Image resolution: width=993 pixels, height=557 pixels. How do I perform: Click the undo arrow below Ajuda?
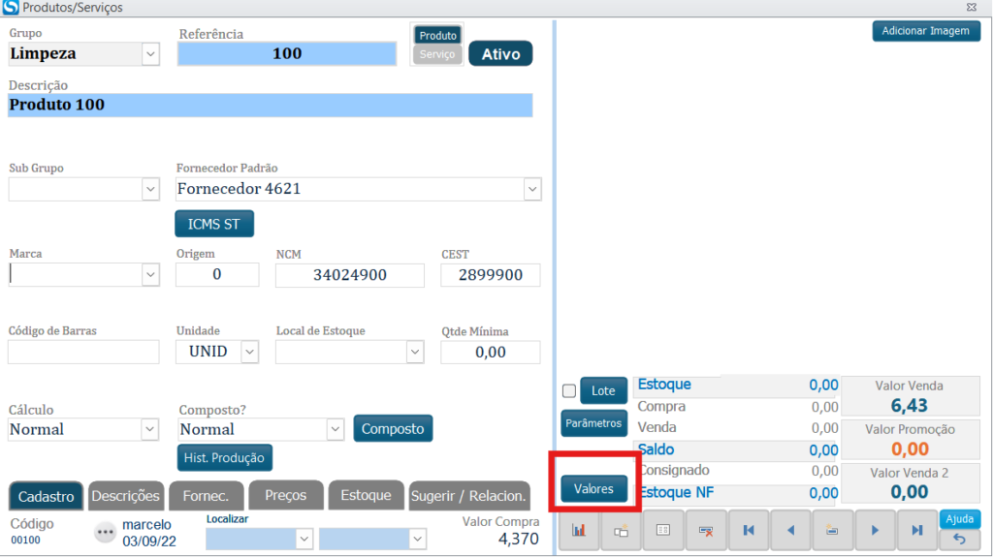[x=959, y=539]
